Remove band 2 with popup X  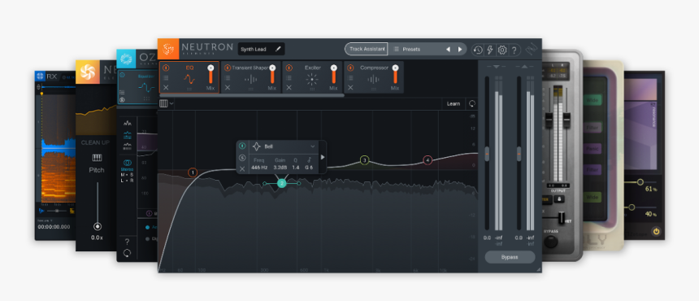point(242,168)
